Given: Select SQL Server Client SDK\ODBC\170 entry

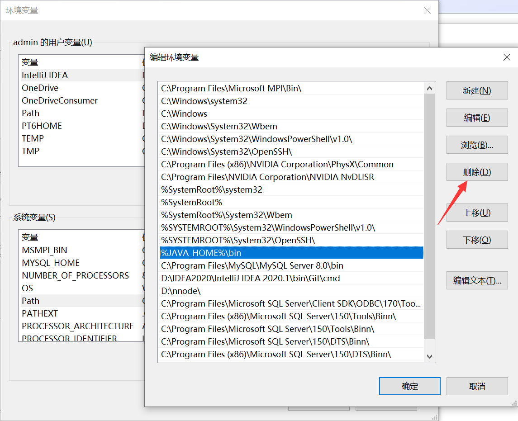Looking at the screenshot, I should 291,303.
